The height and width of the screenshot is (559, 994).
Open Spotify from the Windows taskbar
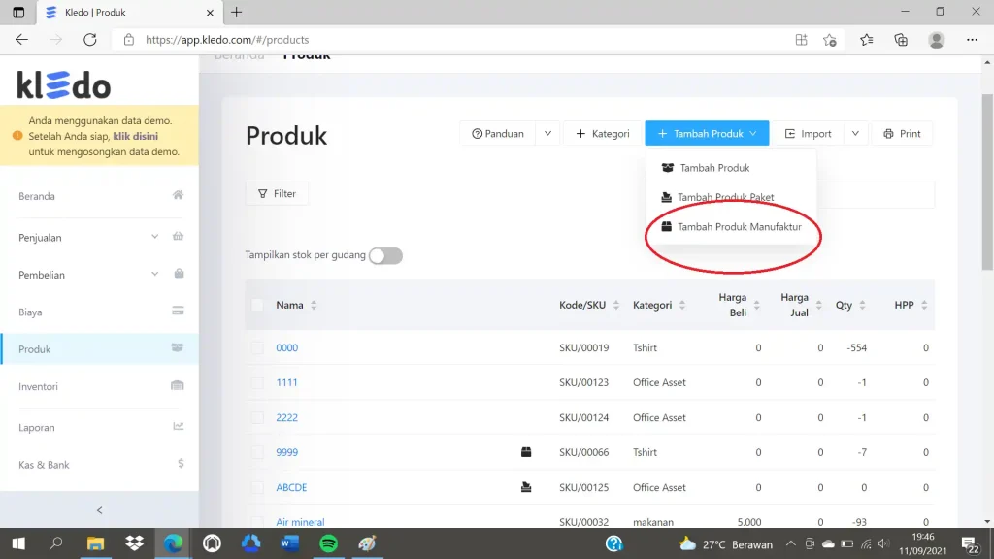[x=328, y=543]
